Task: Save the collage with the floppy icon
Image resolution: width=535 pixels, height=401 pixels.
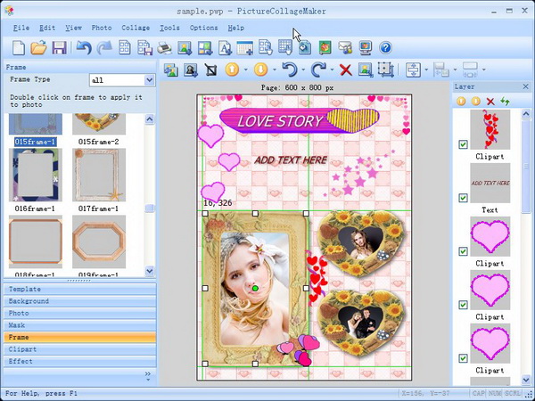Action: point(59,47)
